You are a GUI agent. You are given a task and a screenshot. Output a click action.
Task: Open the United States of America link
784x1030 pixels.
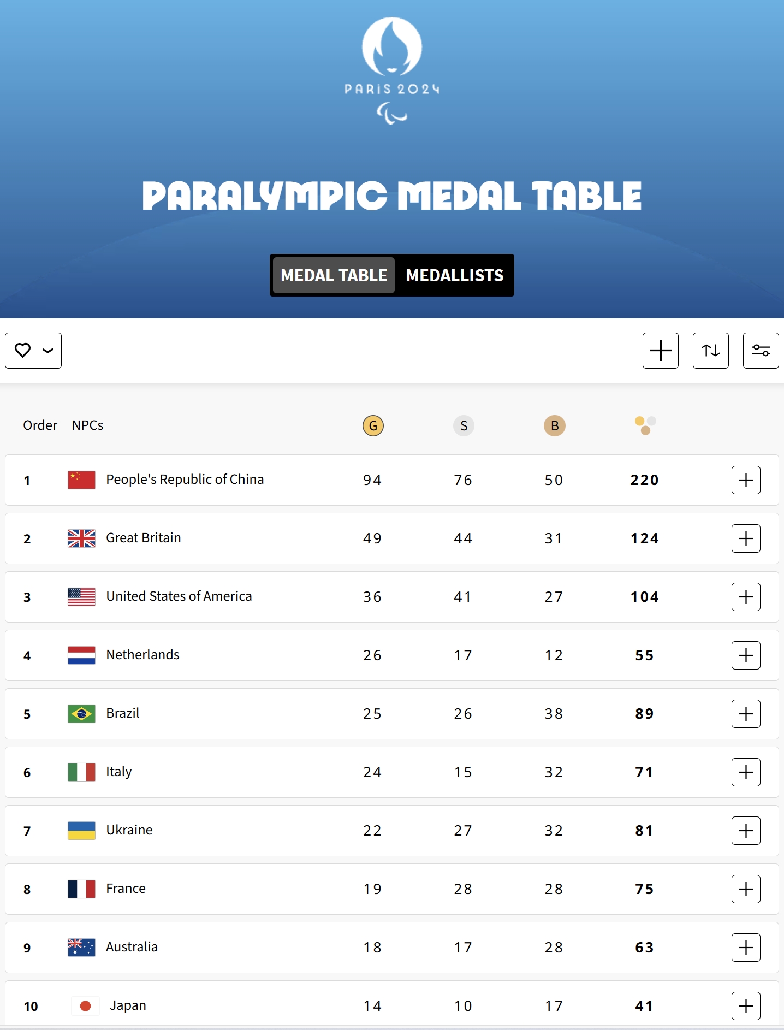(179, 596)
